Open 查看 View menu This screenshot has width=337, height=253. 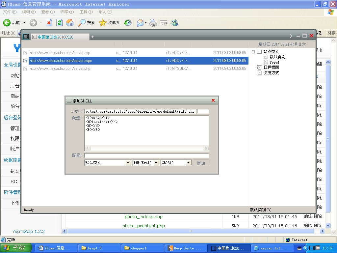point(48,12)
